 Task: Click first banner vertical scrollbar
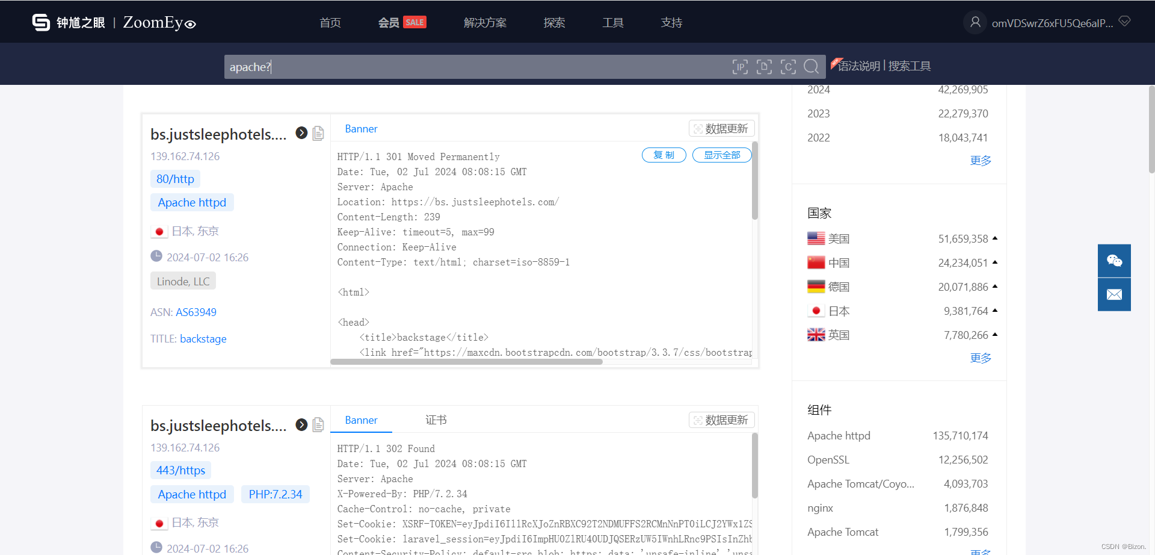click(x=755, y=181)
